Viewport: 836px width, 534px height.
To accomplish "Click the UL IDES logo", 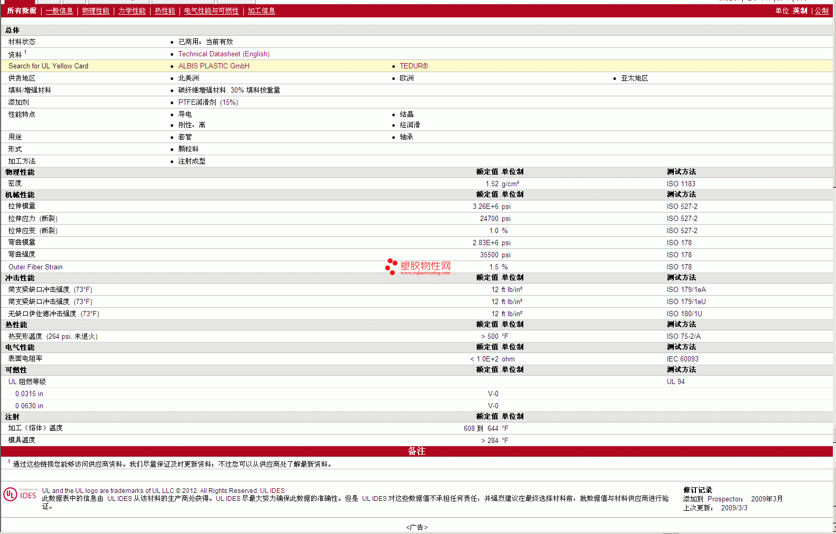I will click(x=20, y=495).
